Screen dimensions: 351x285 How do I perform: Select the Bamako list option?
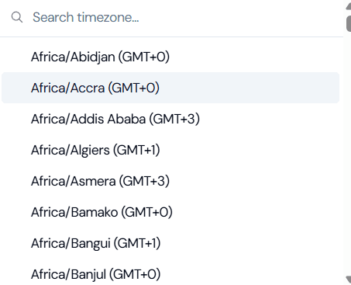[170, 212]
